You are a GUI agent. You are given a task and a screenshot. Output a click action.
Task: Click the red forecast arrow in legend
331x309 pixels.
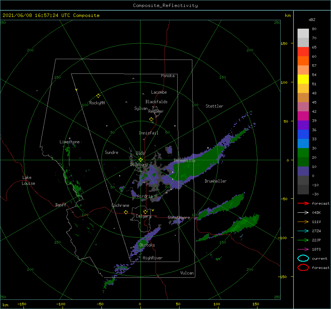click(303, 203)
